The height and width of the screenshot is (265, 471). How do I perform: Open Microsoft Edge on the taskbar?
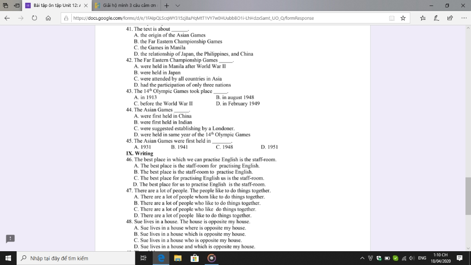coord(161,258)
